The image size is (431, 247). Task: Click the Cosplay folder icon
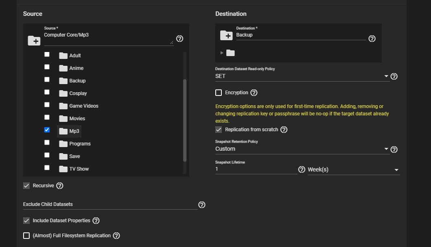tap(63, 93)
